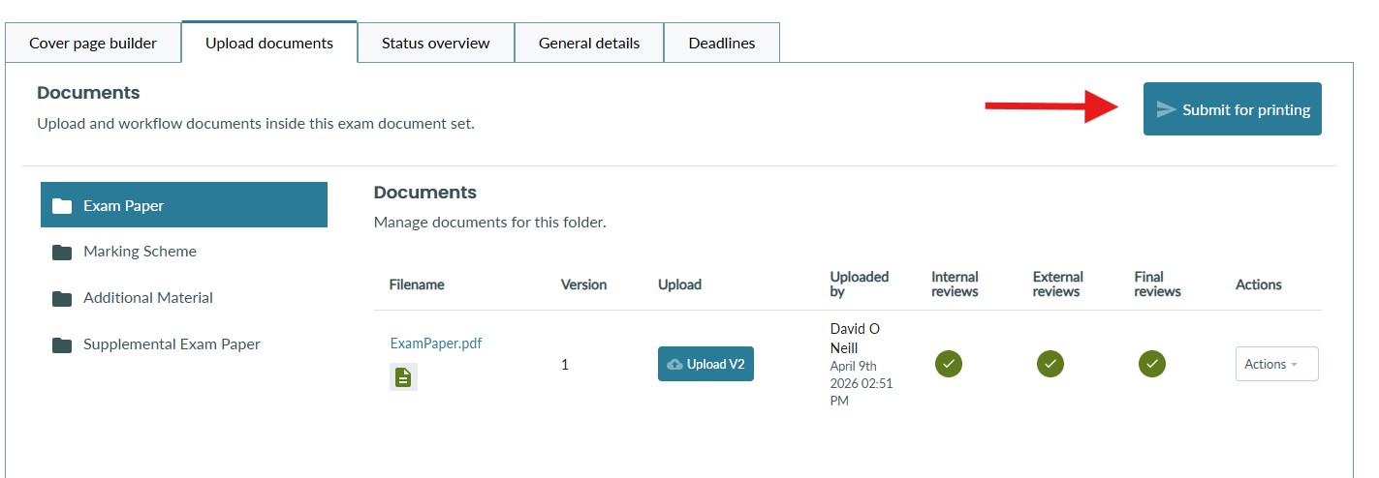Select the Deadlines tab

[722, 43]
